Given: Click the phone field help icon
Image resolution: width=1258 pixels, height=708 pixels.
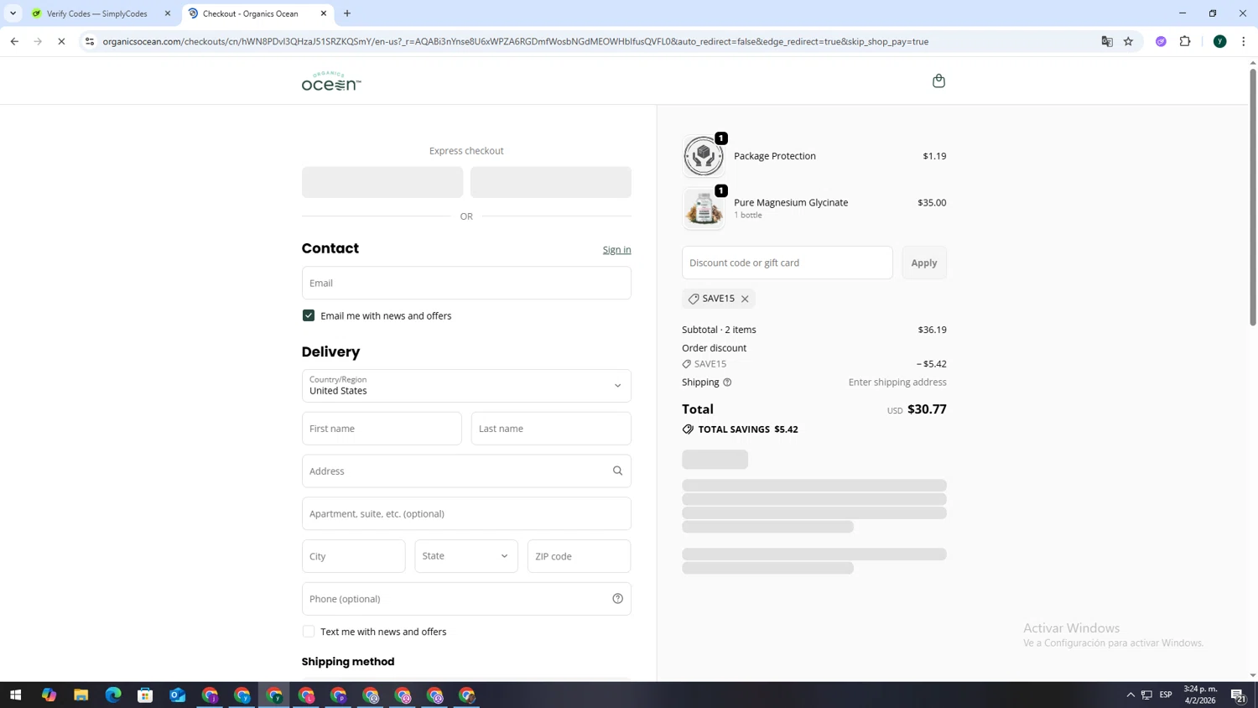Looking at the screenshot, I should click(617, 599).
